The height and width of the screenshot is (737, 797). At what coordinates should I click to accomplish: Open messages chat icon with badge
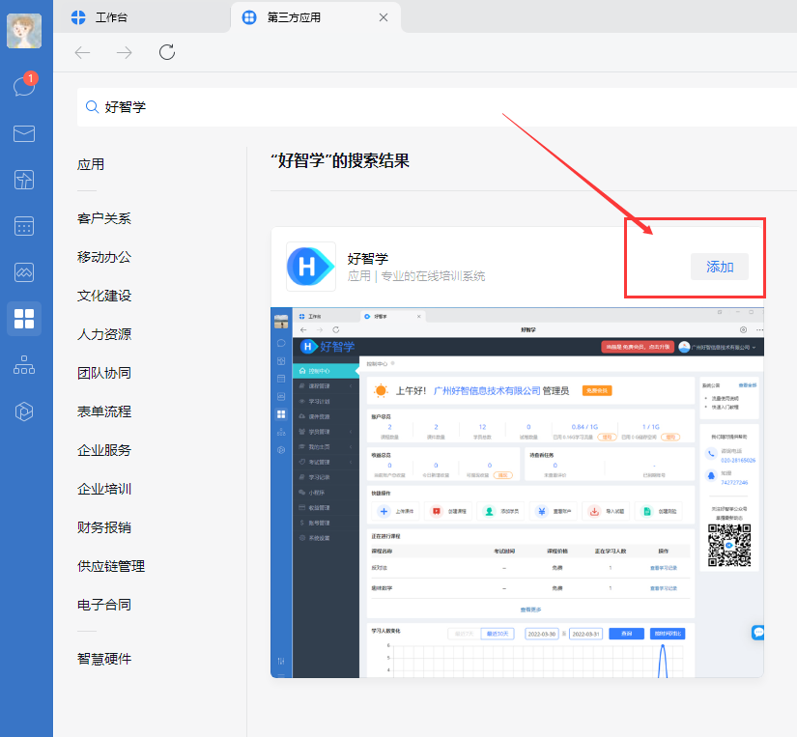coord(24,85)
